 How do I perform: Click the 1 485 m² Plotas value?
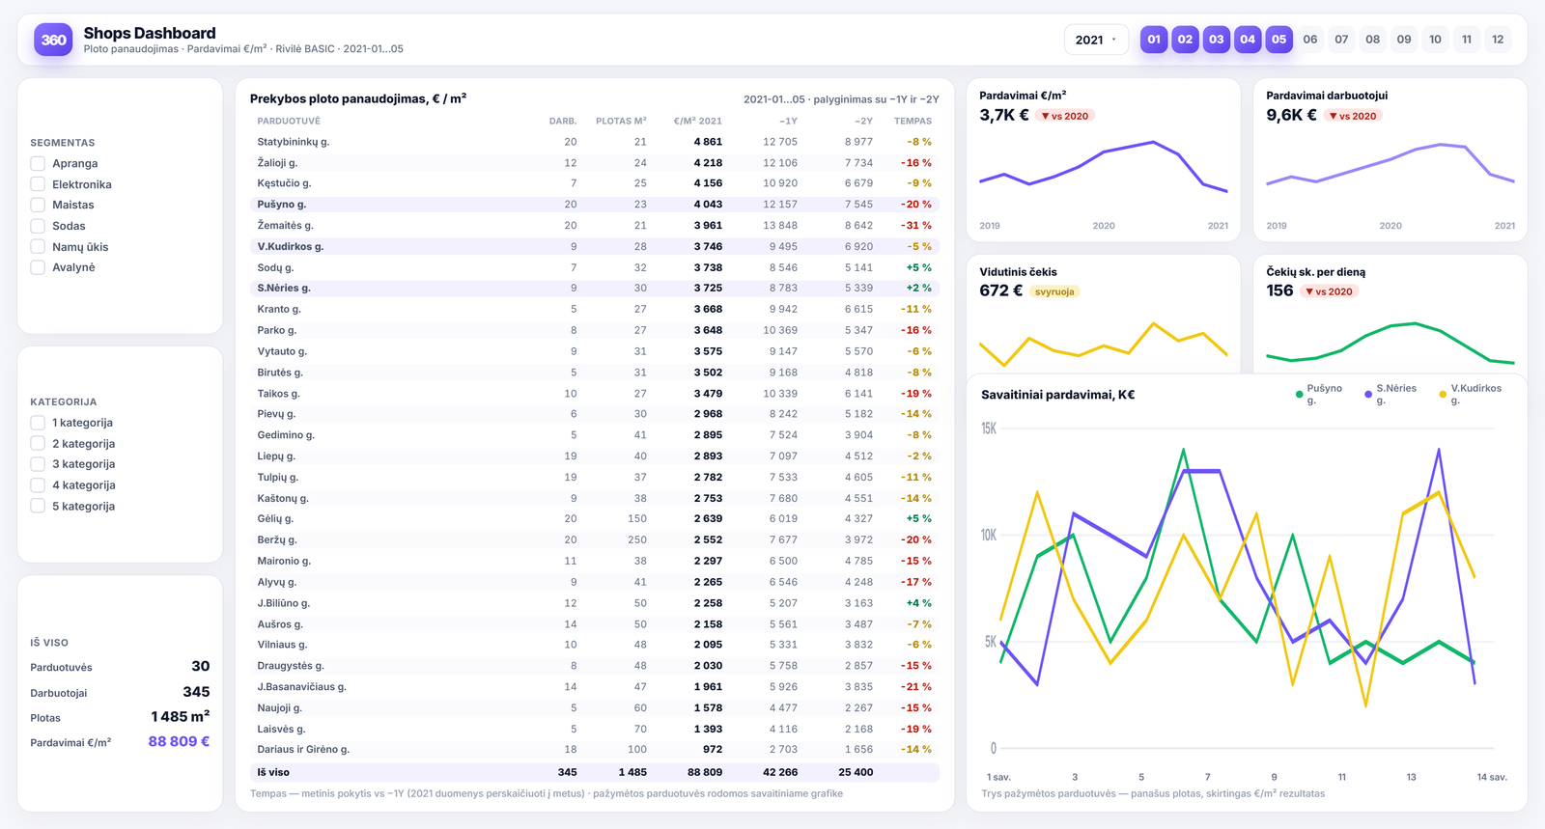tap(181, 716)
